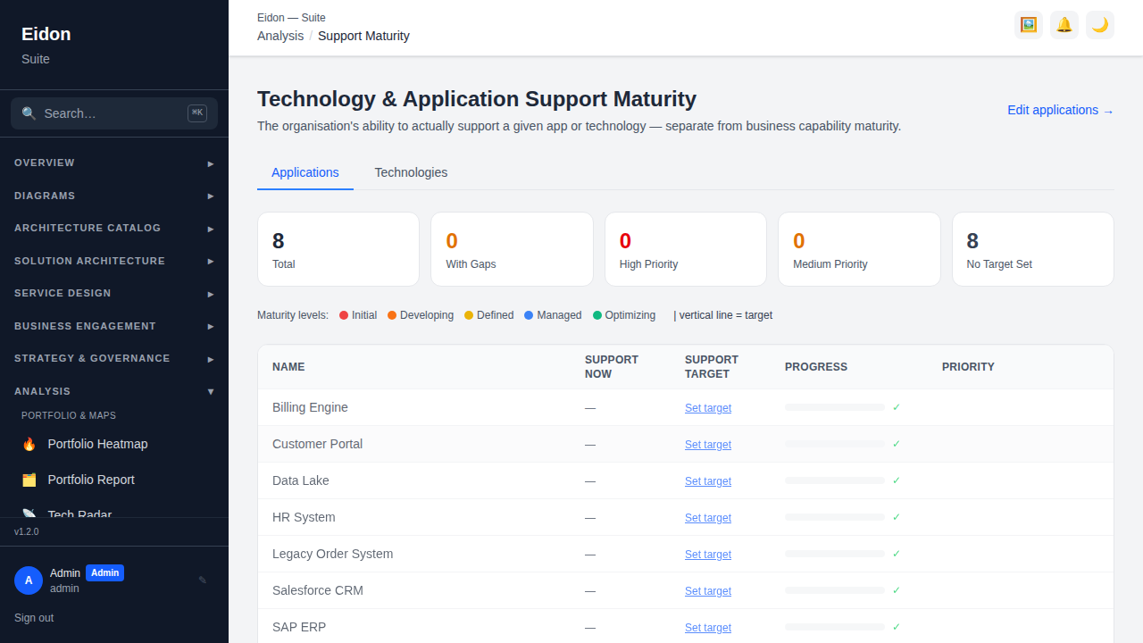
Task: Expand Architecture Catalog section
Action: 114,228
